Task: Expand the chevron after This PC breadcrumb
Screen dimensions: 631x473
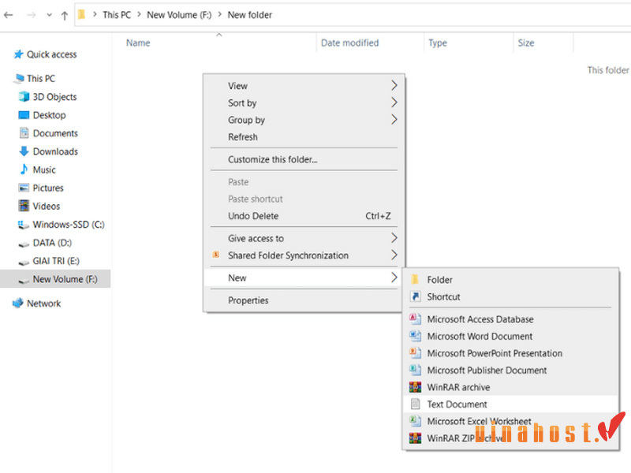Action: (140, 15)
